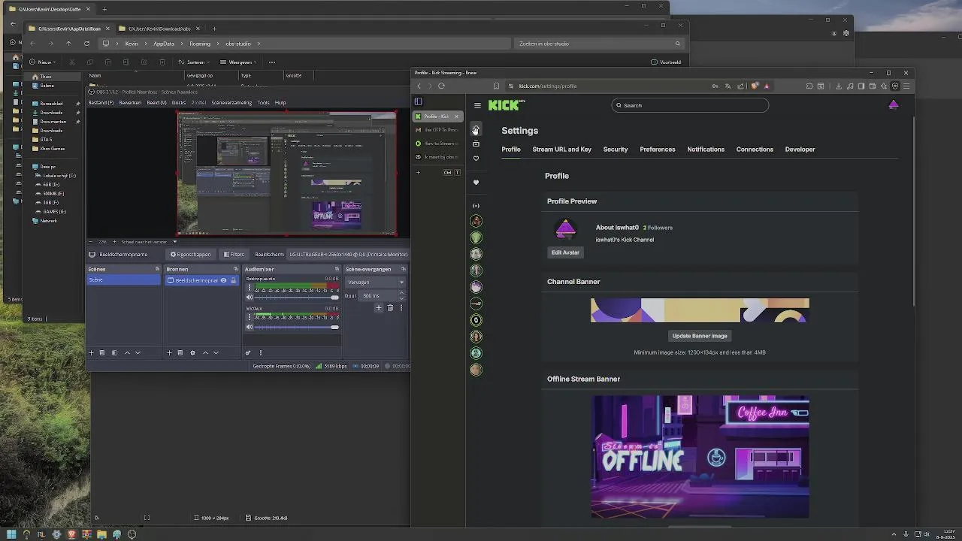
Task: Toggle the Kick sidebar hamburger menu
Action: (477, 105)
